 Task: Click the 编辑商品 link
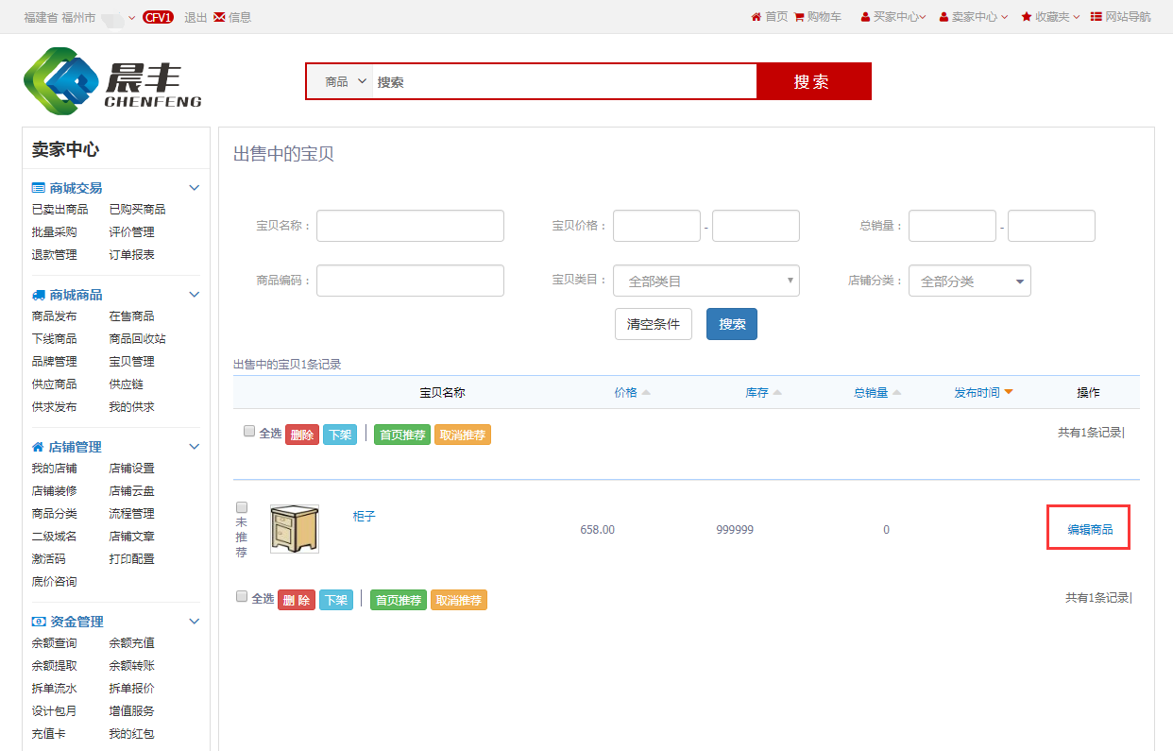click(1090, 529)
